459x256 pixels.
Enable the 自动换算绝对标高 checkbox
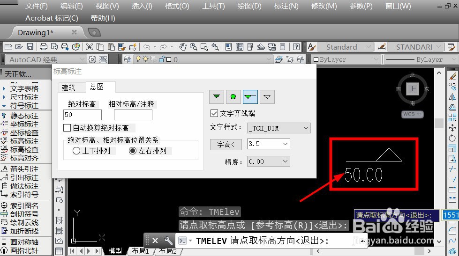(x=67, y=128)
